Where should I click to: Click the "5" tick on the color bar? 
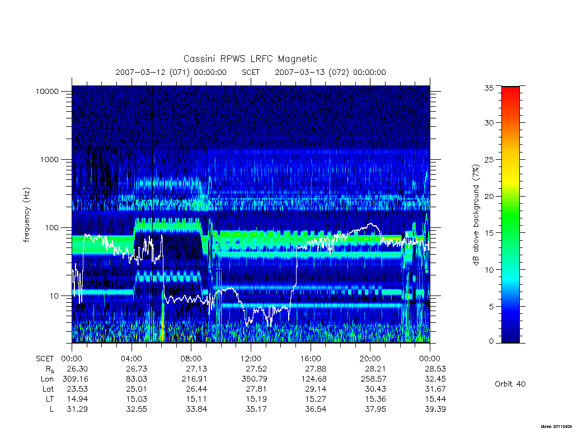point(491,307)
